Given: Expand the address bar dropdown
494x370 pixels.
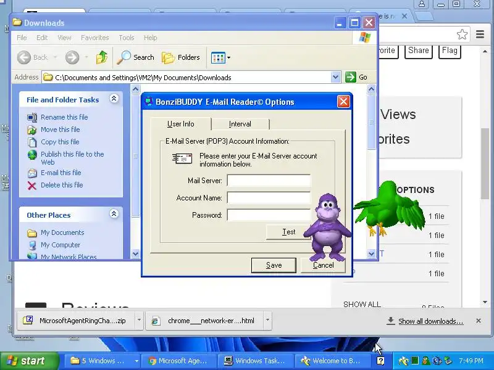Looking at the screenshot, I should [x=336, y=77].
